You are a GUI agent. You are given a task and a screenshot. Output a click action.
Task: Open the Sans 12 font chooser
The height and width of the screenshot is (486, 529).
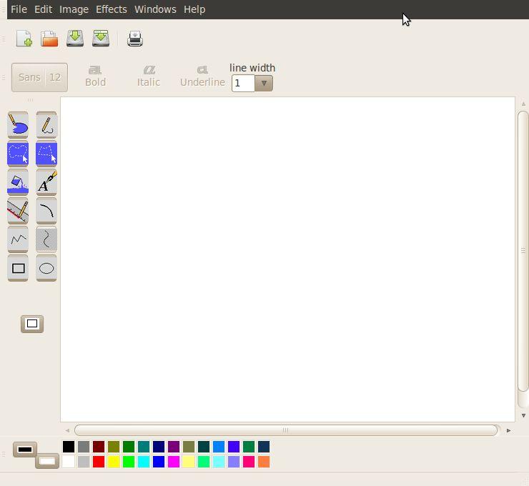click(x=39, y=77)
